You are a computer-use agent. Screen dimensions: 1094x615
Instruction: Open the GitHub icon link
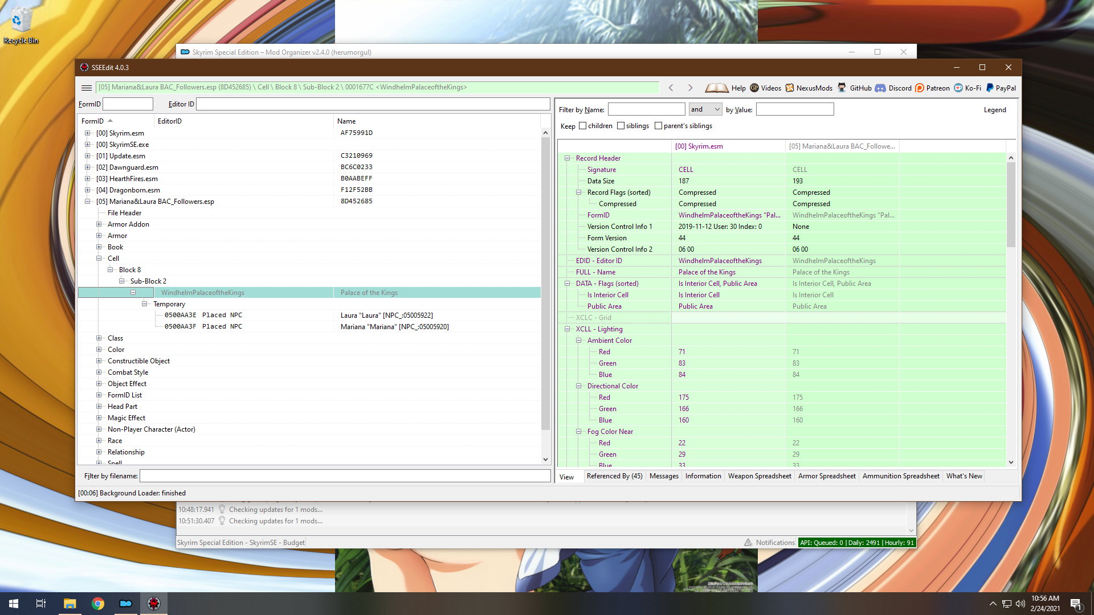(x=842, y=88)
